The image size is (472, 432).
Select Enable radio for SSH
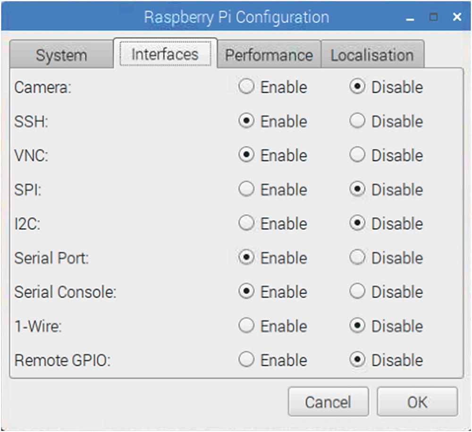pyautogui.click(x=247, y=121)
